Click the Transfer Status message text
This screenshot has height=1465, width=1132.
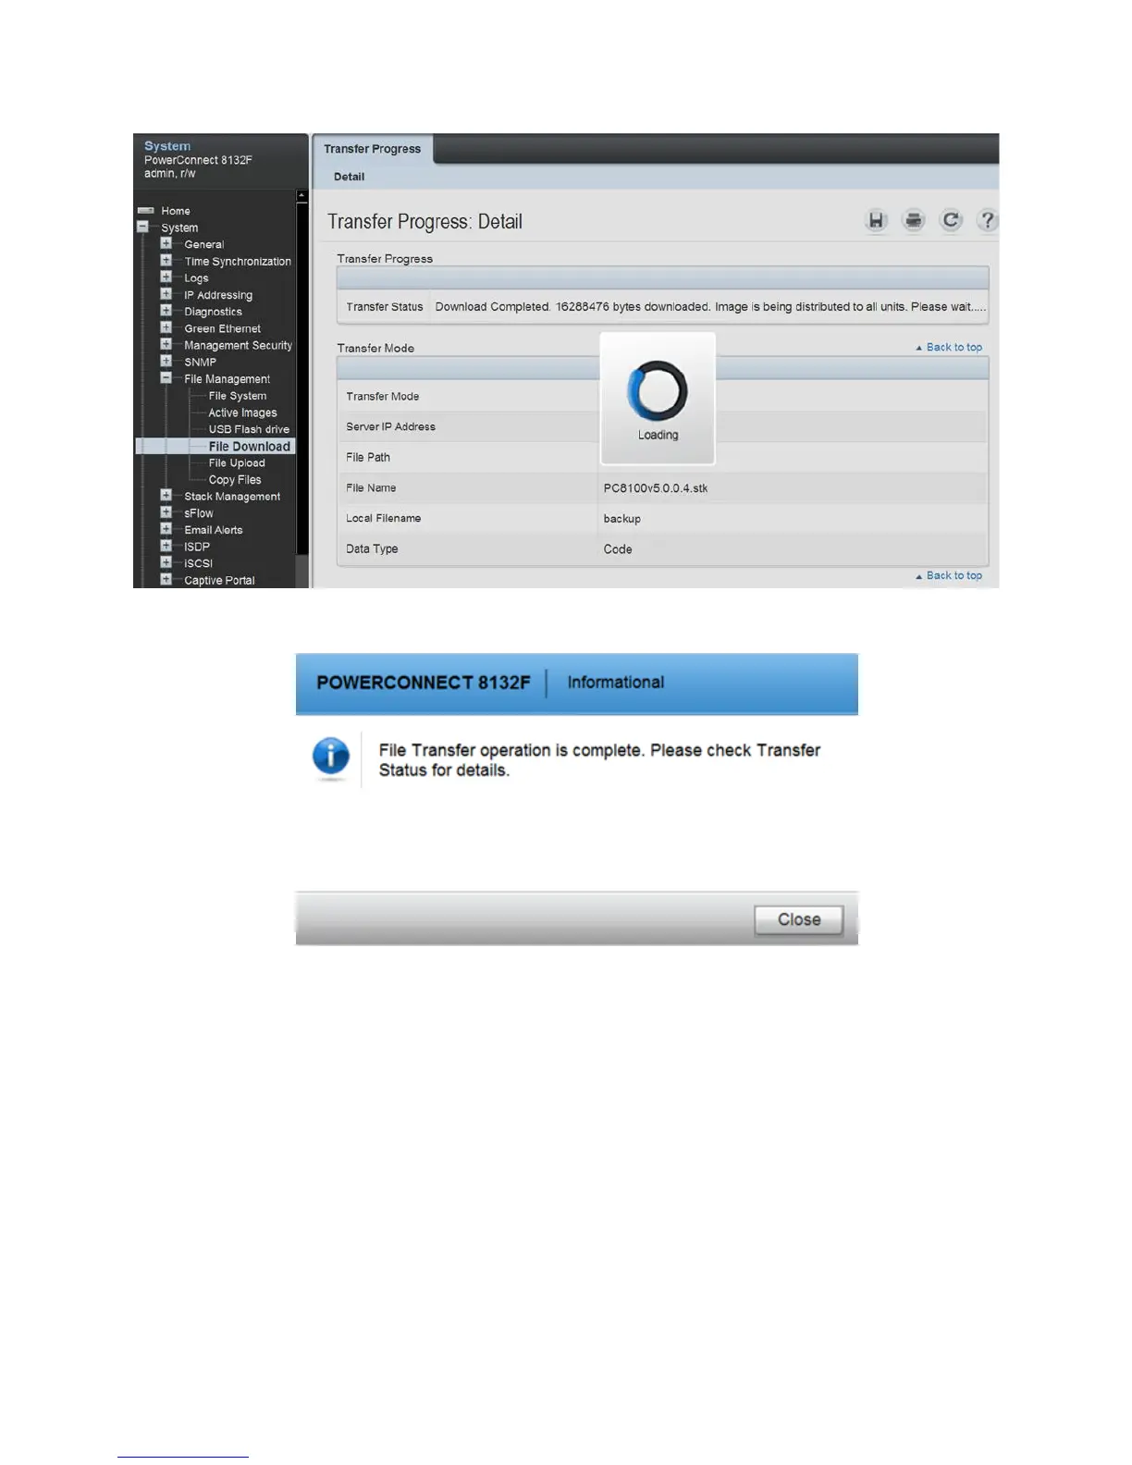click(x=710, y=307)
